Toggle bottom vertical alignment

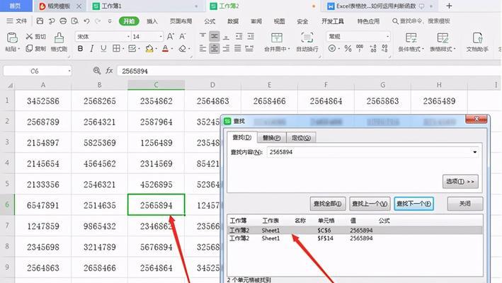(x=226, y=37)
